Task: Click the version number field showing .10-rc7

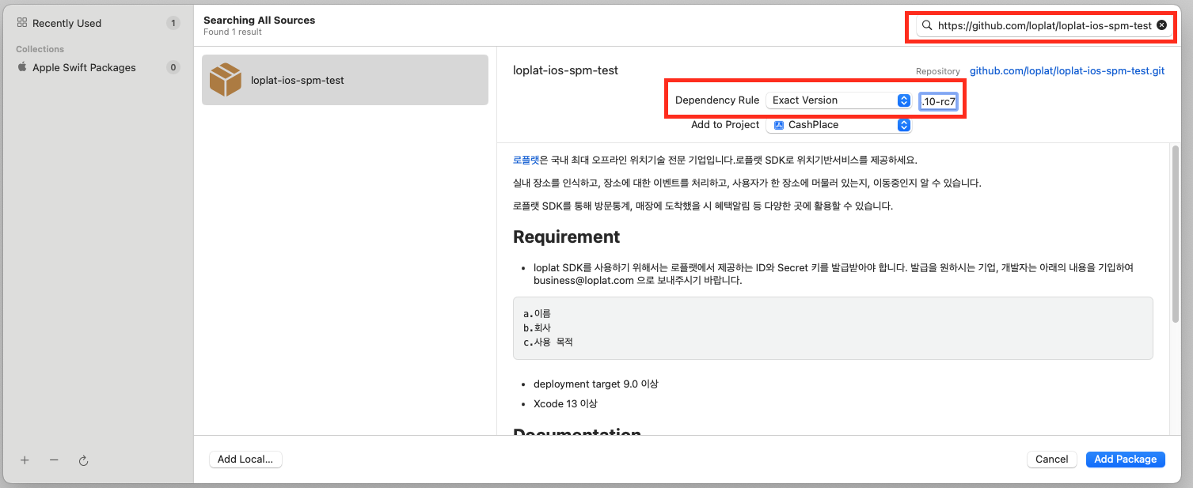Action: pyautogui.click(x=938, y=101)
